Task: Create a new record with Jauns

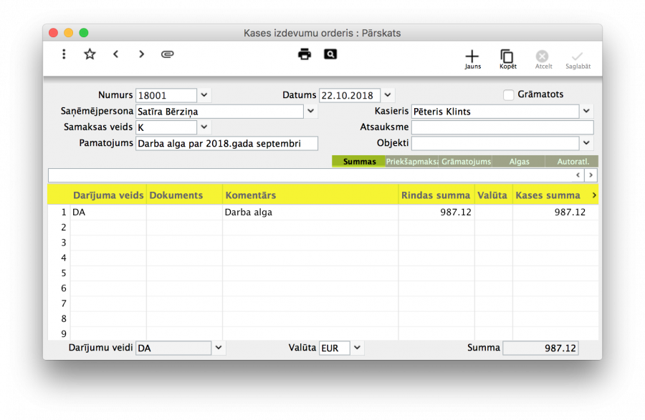Action: click(x=472, y=57)
